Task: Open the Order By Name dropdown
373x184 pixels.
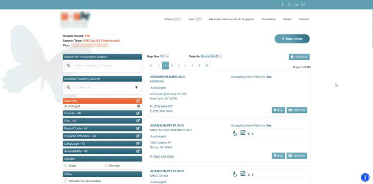Action: [x=211, y=56]
